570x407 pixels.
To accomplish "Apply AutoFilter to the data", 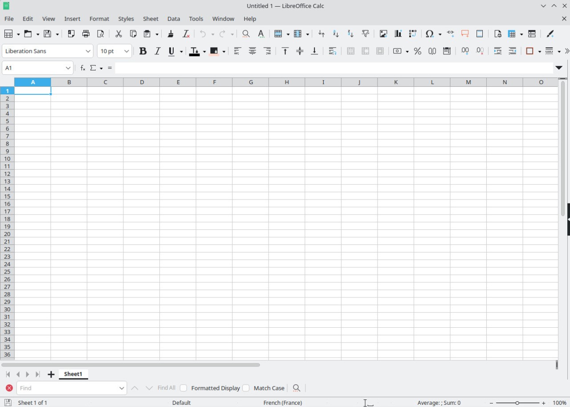I will (x=365, y=34).
